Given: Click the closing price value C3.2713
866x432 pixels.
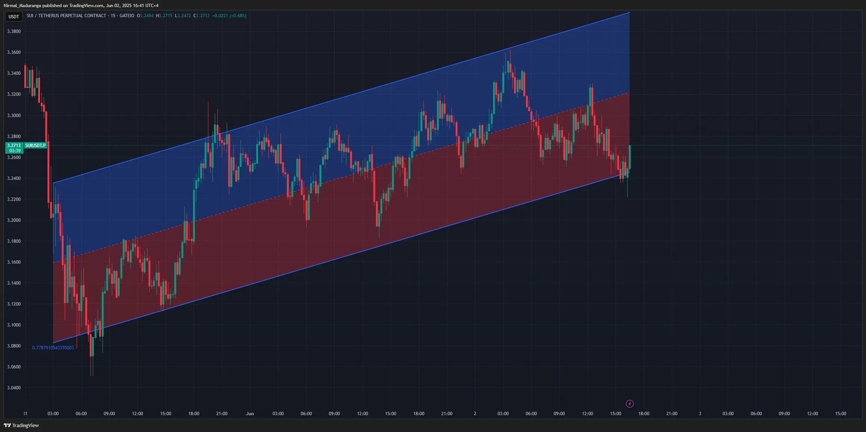Looking at the screenshot, I should click(x=201, y=16).
